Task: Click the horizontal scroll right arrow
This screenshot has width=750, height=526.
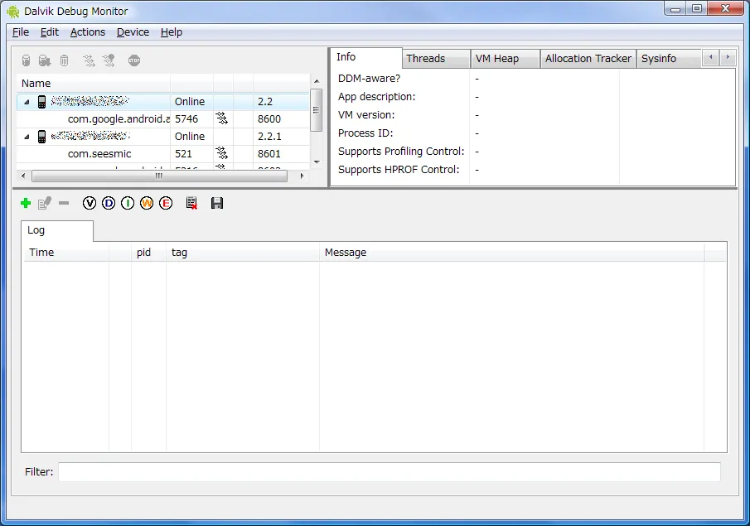Action: (302, 176)
